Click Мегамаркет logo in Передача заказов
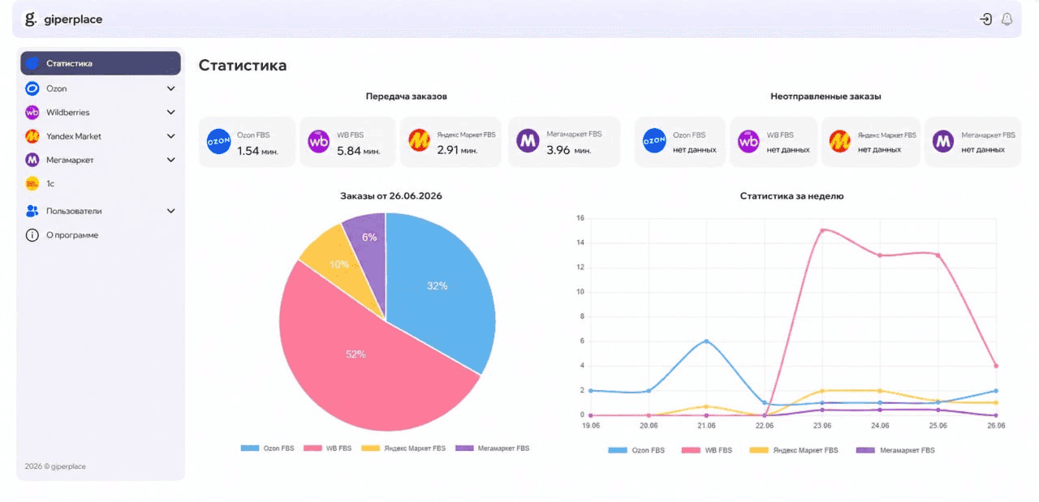The width and height of the screenshot is (1039, 502). tap(528, 141)
